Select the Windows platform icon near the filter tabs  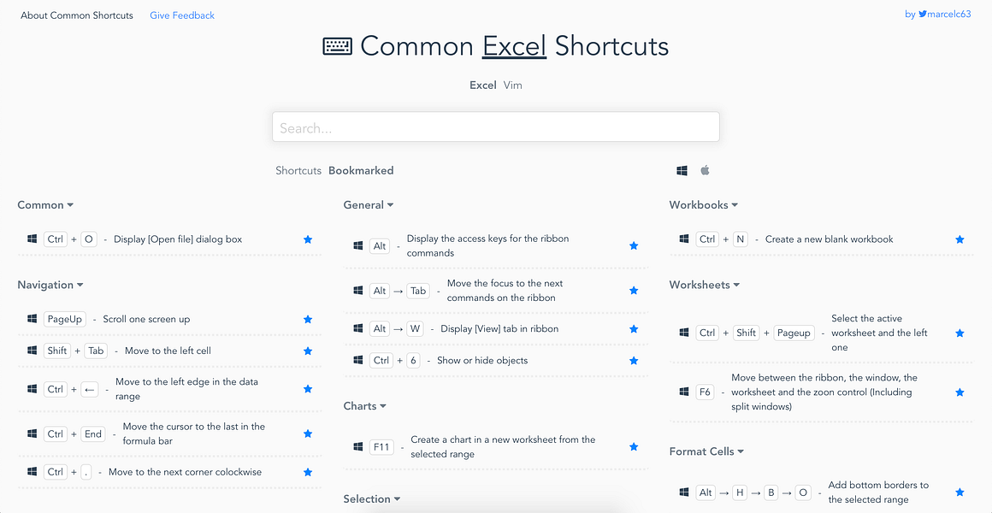pos(682,170)
